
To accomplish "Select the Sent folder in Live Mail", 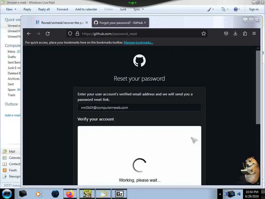I will click(x=11, y=84).
